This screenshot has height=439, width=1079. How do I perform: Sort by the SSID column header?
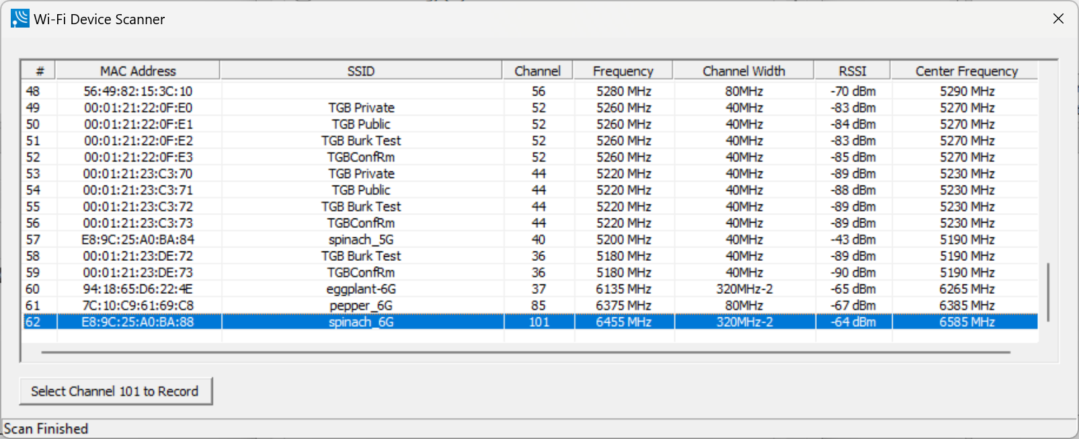pos(361,71)
